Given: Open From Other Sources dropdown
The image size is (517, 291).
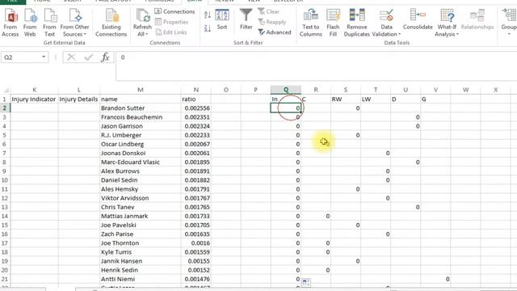Looking at the screenshot, I should (74, 23).
